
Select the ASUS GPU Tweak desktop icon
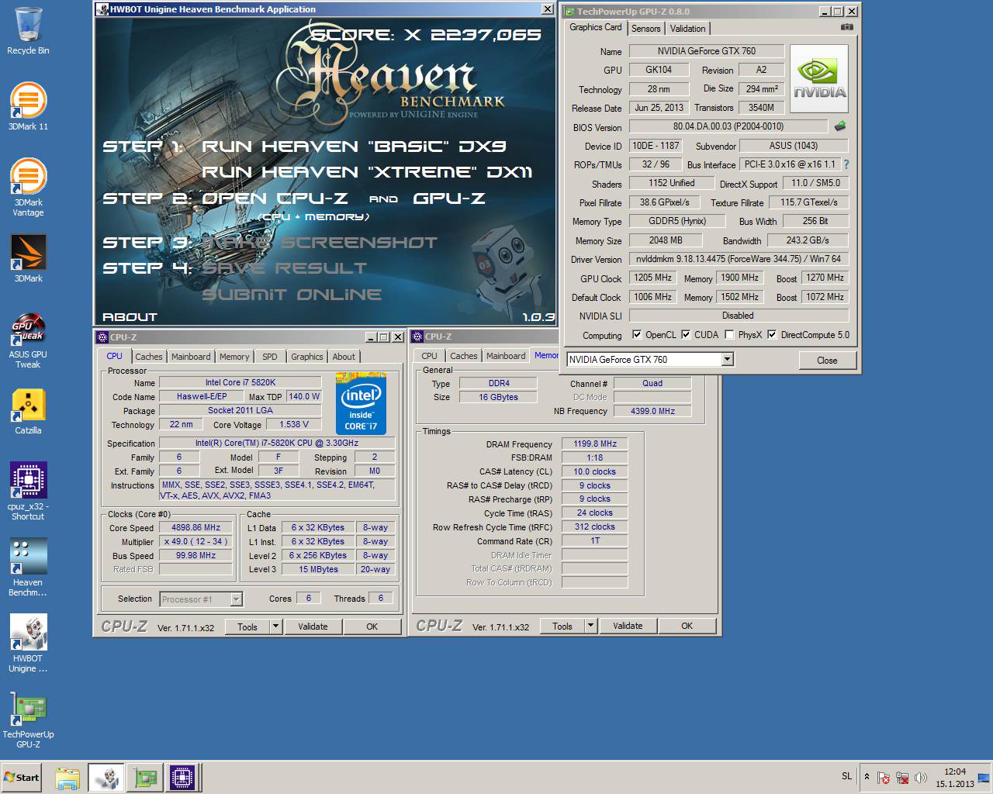tap(28, 340)
